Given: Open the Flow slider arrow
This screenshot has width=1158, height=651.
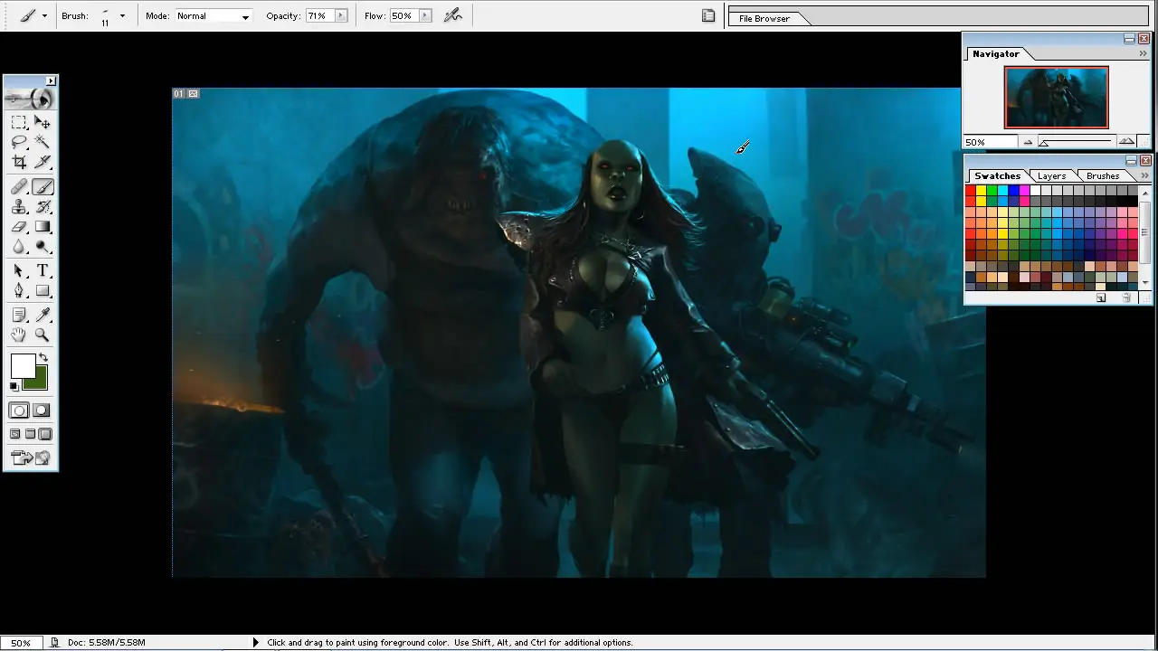Looking at the screenshot, I should click(x=425, y=15).
